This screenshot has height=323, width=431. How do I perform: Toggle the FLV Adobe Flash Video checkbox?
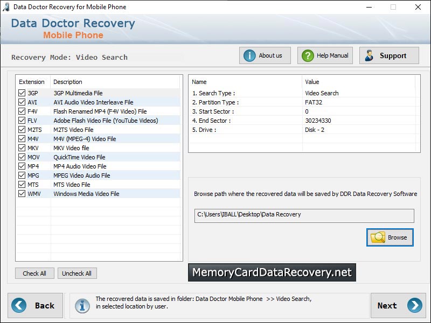(21, 120)
